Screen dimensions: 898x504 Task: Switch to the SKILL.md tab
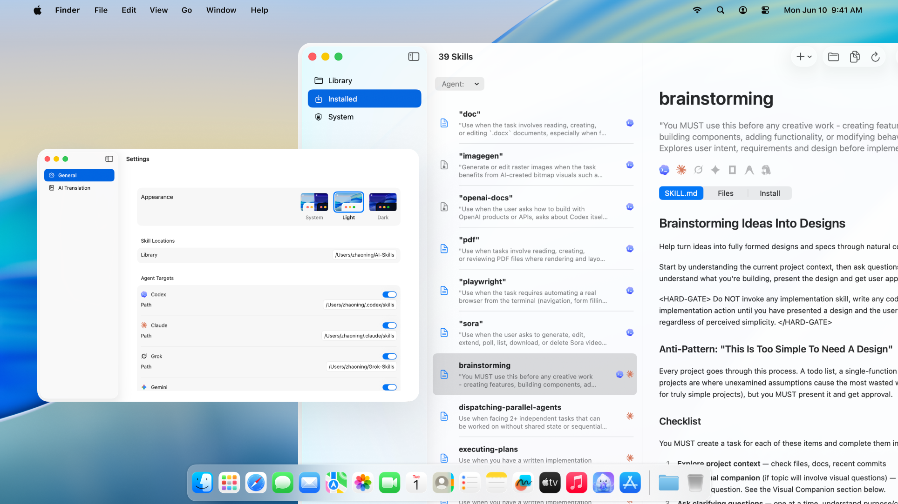[681, 193]
